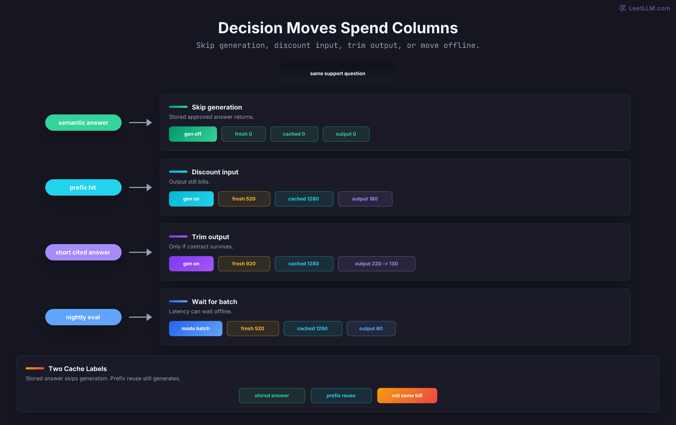Select the stored answer chip
This screenshot has width=676, height=425.
pos(272,396)
